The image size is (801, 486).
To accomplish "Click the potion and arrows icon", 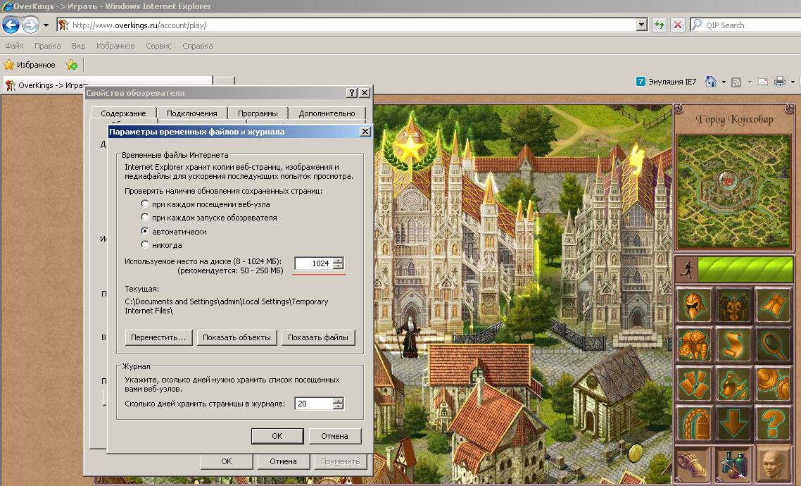I will tap(733, 384).
